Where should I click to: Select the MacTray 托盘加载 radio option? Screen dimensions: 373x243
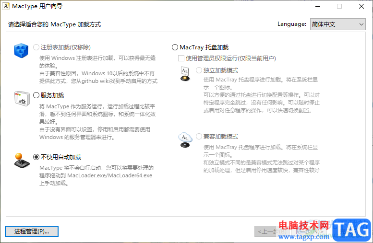(200, 47)
